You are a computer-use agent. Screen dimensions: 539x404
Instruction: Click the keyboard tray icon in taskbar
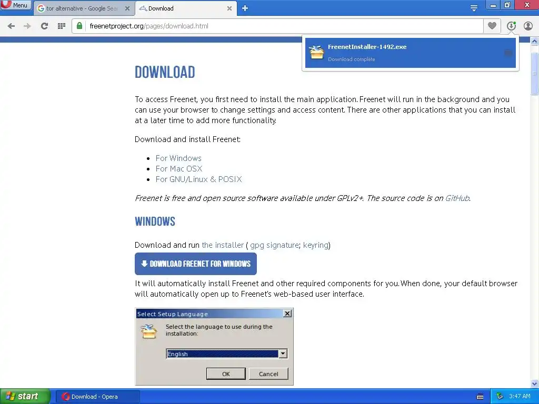480,397
